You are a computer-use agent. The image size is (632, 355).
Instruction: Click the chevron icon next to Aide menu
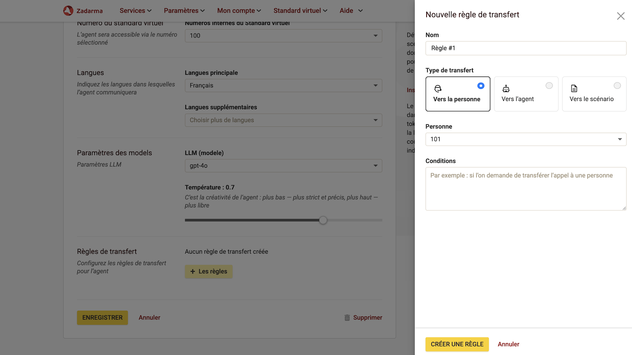[x=360, y=11]
